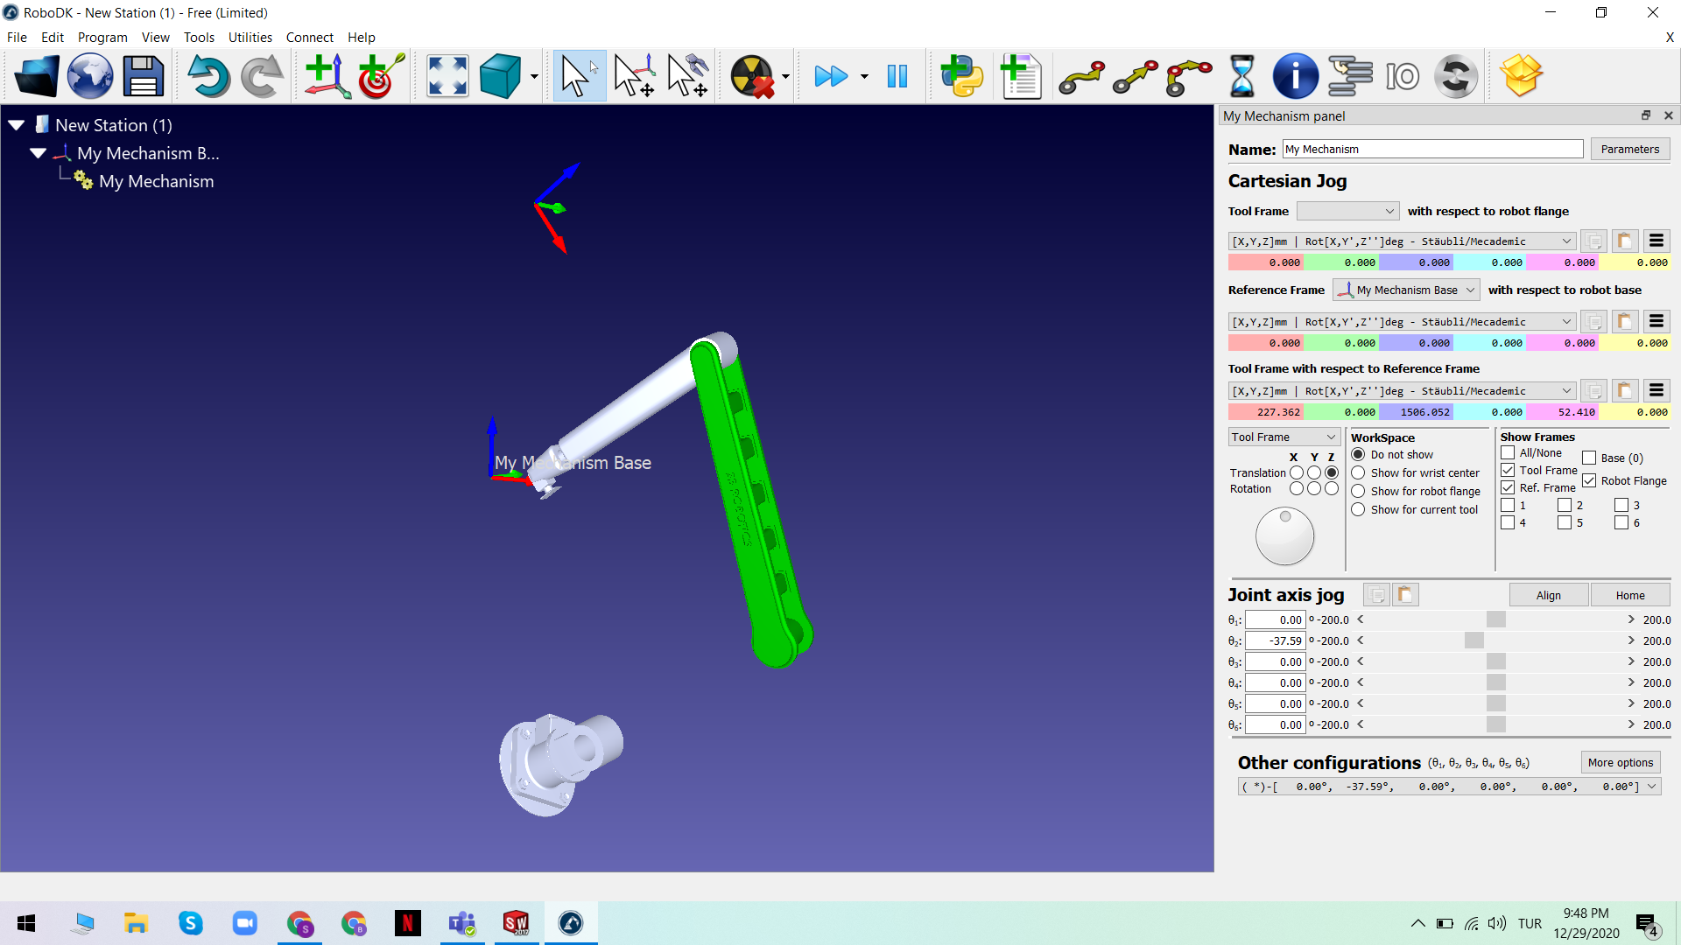
Task: Click the Add Python program icon
Action: tap(961, 76)
